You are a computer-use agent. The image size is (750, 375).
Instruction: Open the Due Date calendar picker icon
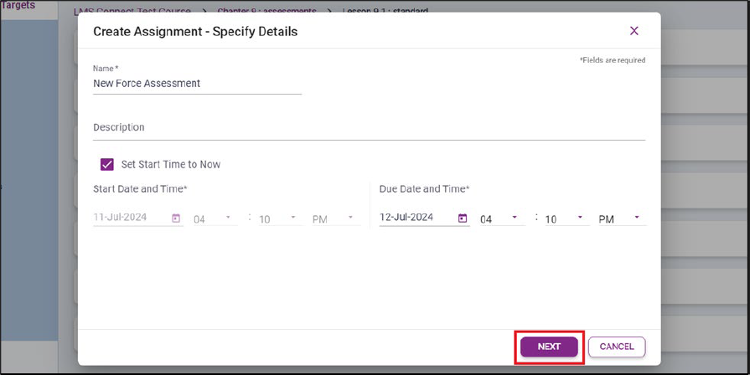463,218
